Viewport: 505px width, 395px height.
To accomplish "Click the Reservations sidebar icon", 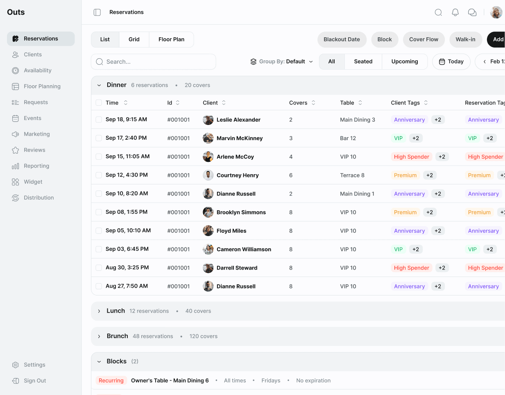I will 16,39.
